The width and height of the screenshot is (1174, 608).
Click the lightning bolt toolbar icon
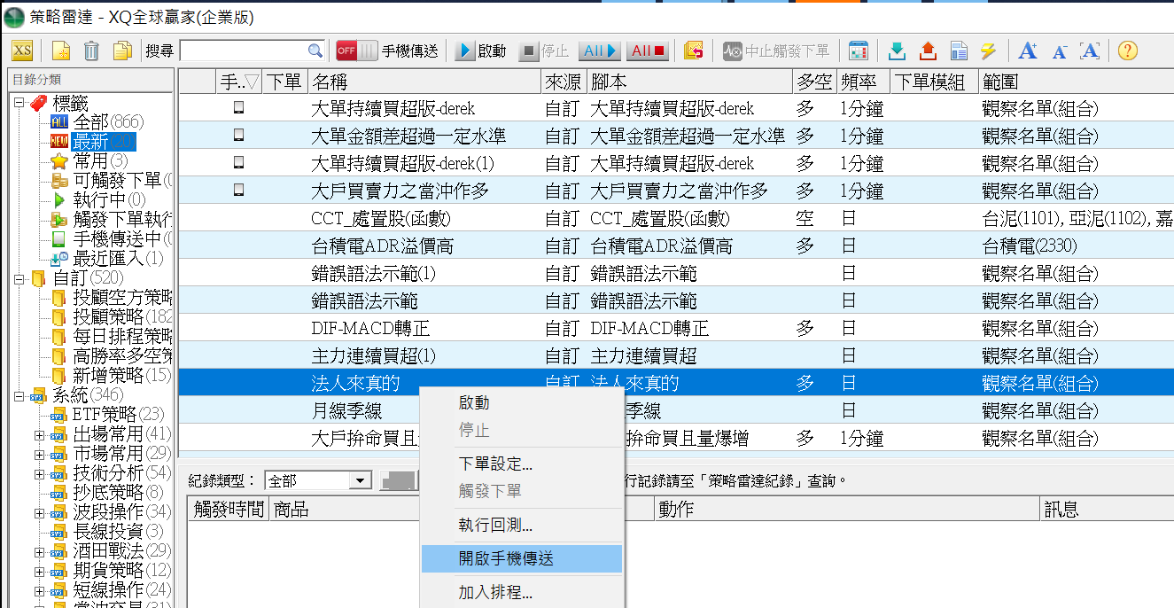pos(987,51)
